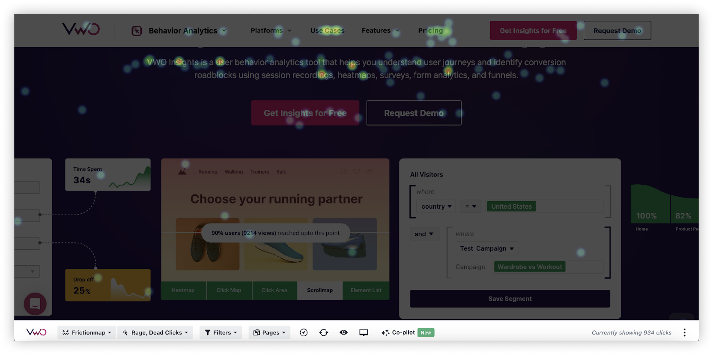Click the Running link in the shoe demo
713x355 pixels.
[x=208, y=172]
